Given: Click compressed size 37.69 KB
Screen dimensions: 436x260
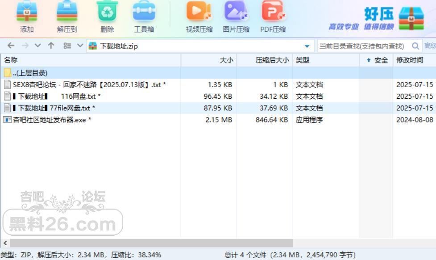Looking at the screenshot, I should pos(274,108).
